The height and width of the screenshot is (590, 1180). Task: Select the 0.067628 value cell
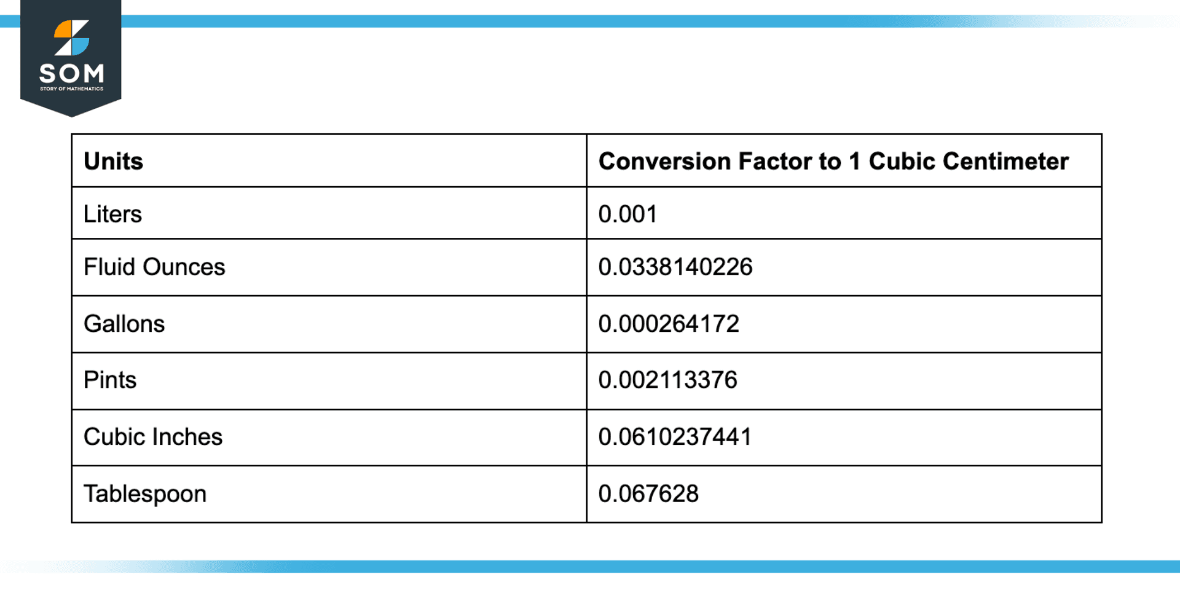[x=648, y=494]
